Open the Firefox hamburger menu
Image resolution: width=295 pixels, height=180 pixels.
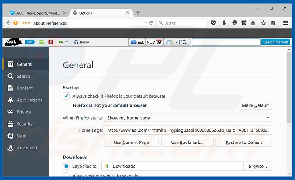point(285,23)
